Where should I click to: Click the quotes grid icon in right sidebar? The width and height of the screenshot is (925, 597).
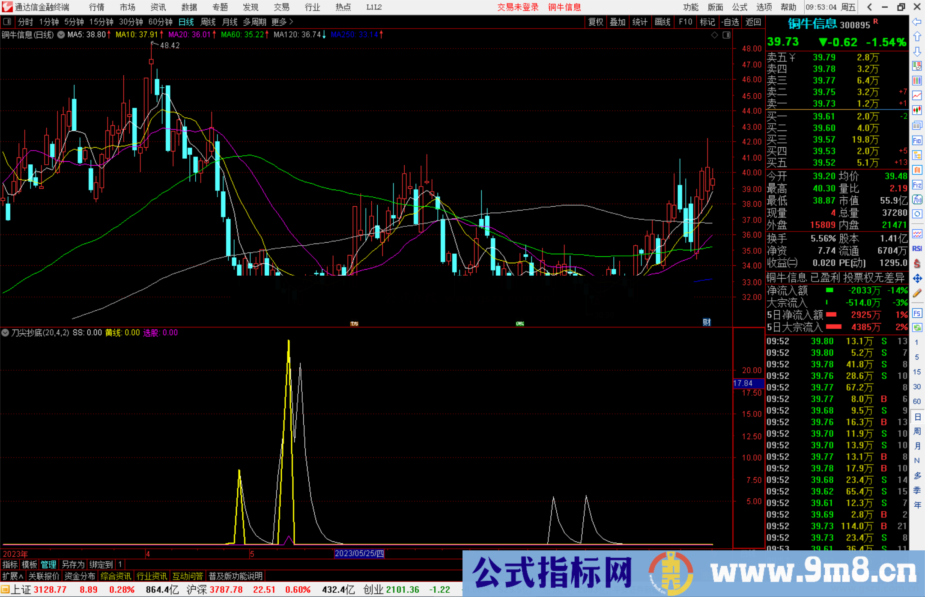(x=917, y=80)
